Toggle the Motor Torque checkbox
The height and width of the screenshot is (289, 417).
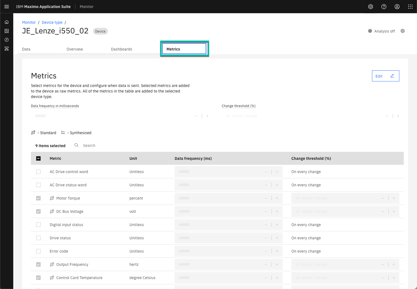tap(38, 198)
